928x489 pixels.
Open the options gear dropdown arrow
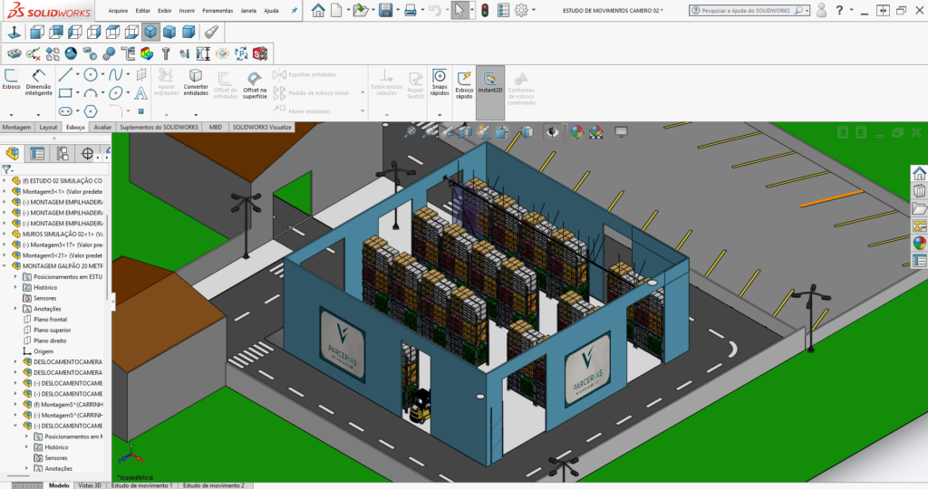tap(534, 11)
